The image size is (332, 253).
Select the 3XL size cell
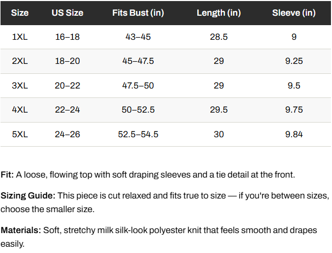coord(20,86)
